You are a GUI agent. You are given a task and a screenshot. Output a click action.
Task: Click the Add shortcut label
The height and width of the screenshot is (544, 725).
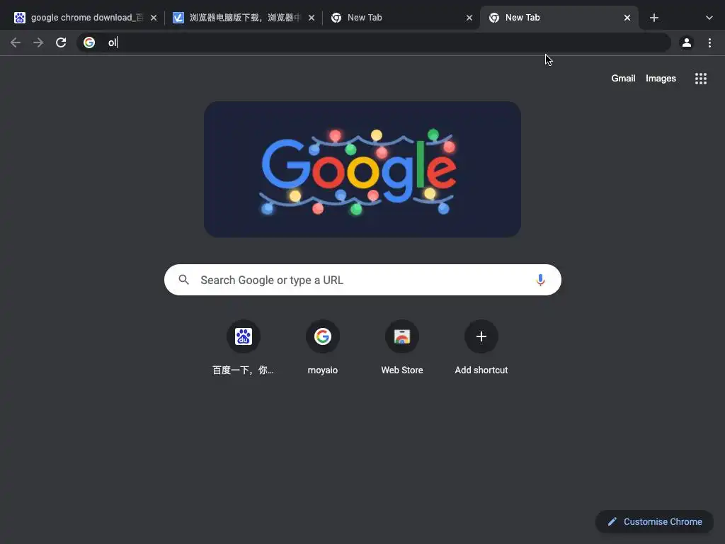pos(481,370)
